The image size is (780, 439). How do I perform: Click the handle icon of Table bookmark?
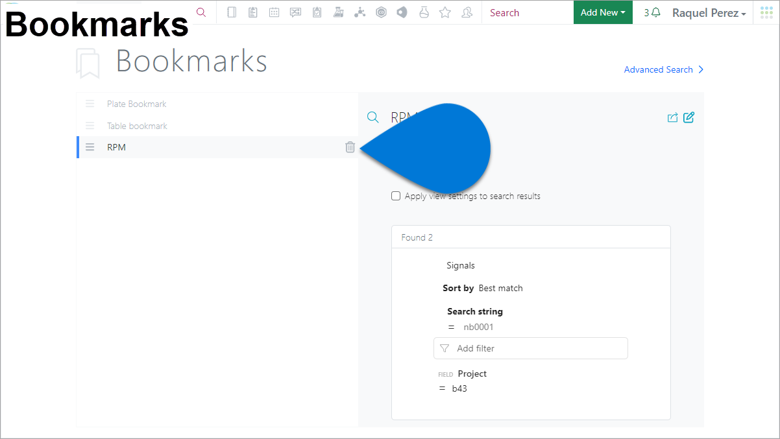pyautogui.click(x=90, y=126)
